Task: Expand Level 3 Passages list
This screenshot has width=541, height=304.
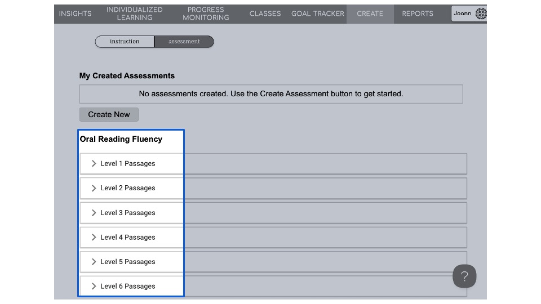Action: [x=128, y=213]
